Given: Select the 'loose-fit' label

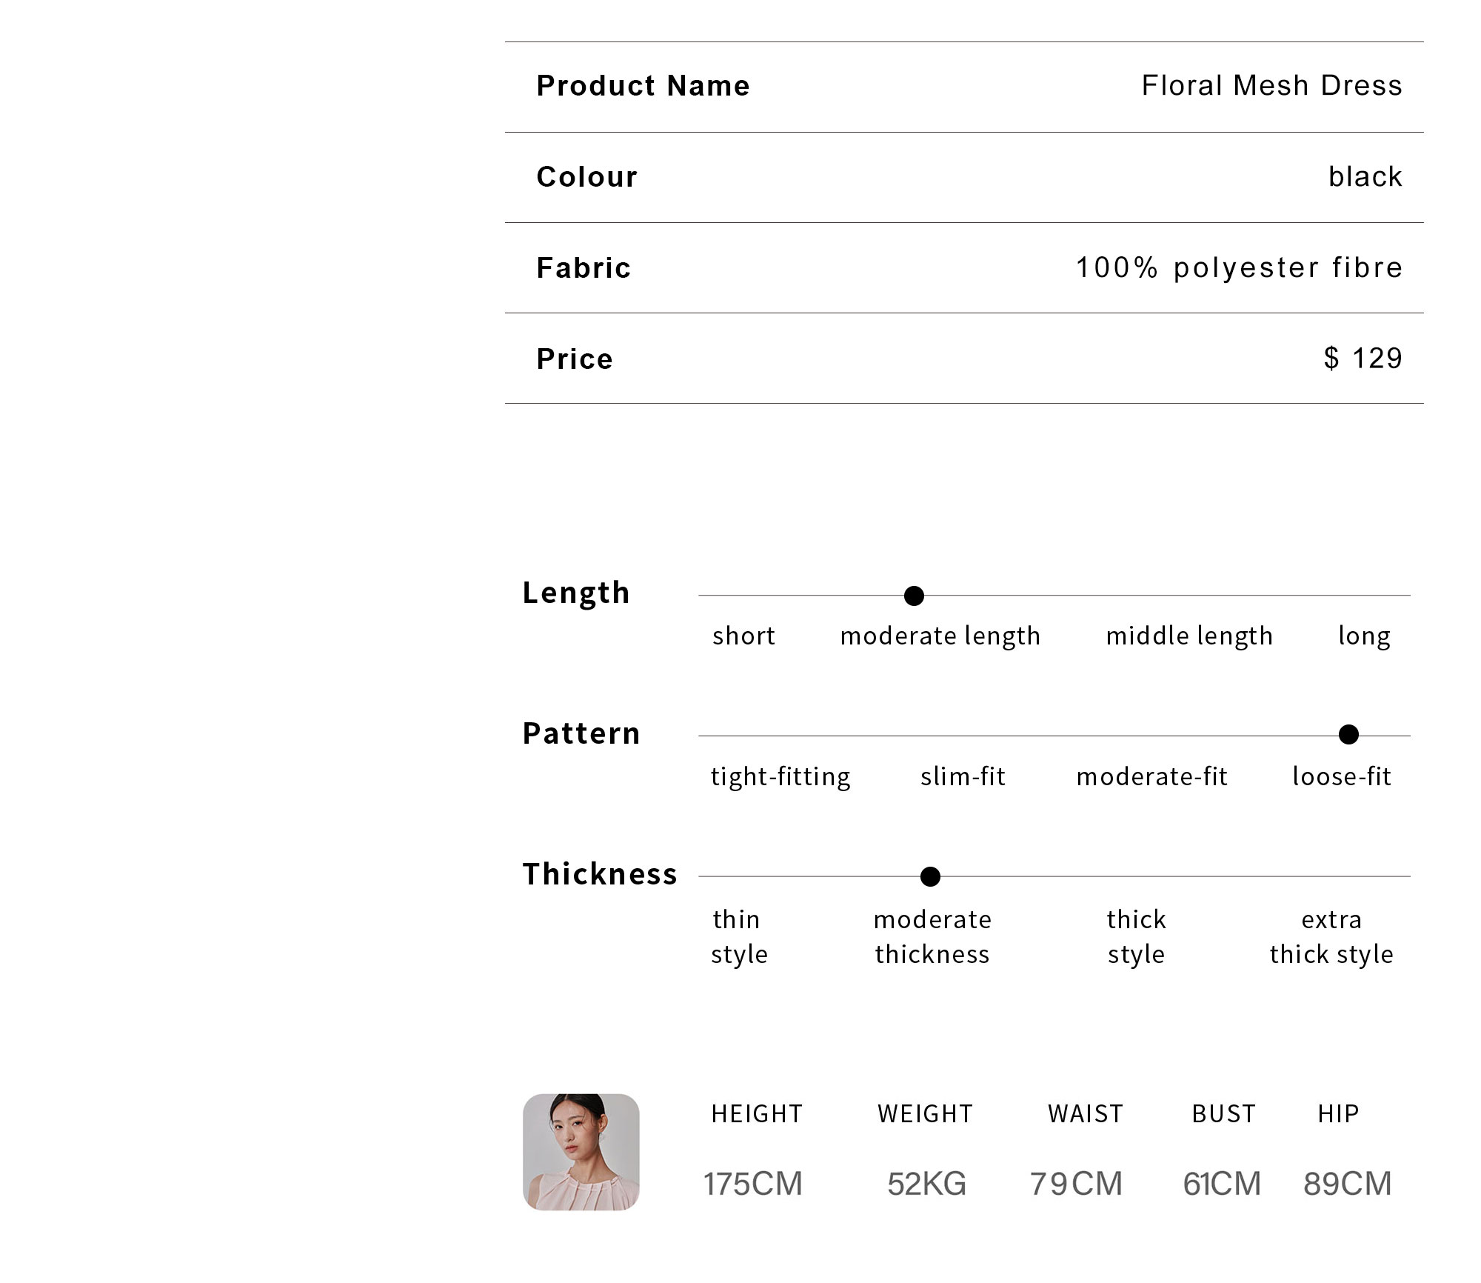Looking at the screenshot, I should tap(1342, 776).
